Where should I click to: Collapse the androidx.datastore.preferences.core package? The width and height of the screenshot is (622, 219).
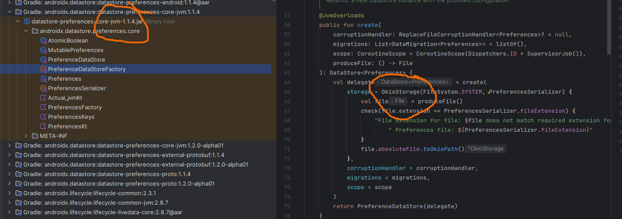[x=26, y=31]
